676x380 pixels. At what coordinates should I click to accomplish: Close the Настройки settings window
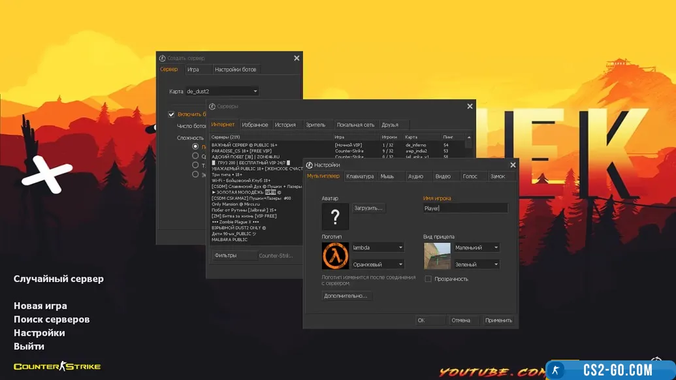click(x=513, y=165)
